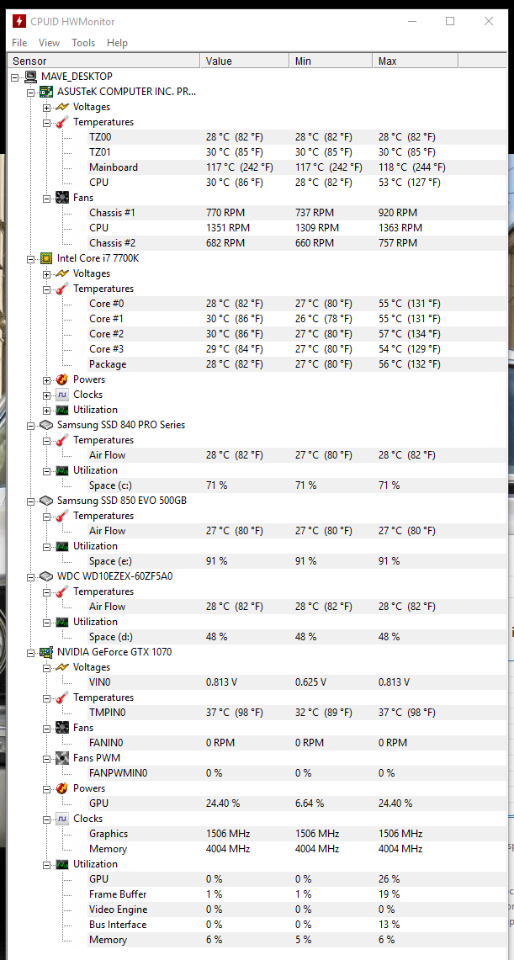Click the MAVE_DESKTOP computer icon
The image size is (514, 960).
(31, 77)
